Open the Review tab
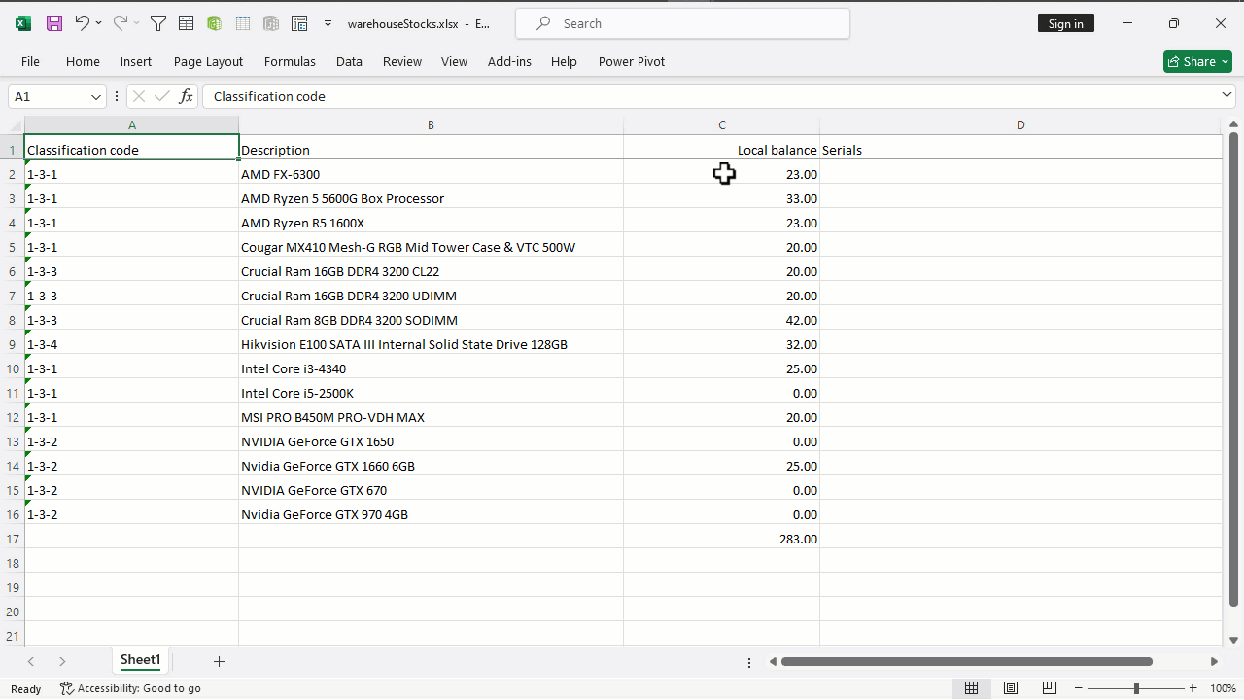The width and height of the screenshot is (1244, 700). 402,61
